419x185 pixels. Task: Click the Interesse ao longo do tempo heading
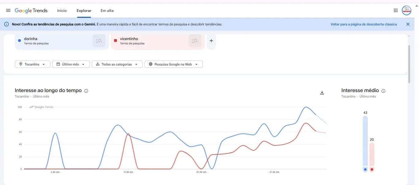click(48, 91)
